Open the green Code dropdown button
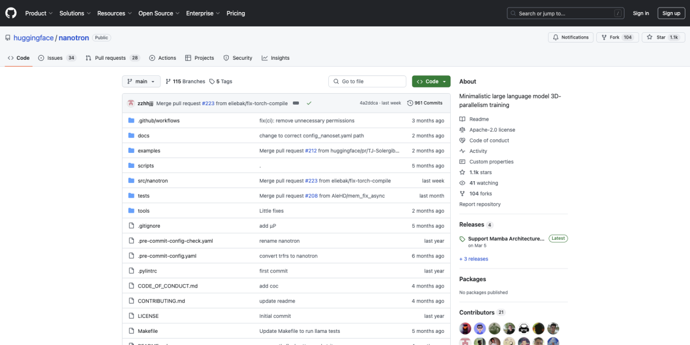Image resolution: width=690 pixels, height=345 pixels. (431, 82)
